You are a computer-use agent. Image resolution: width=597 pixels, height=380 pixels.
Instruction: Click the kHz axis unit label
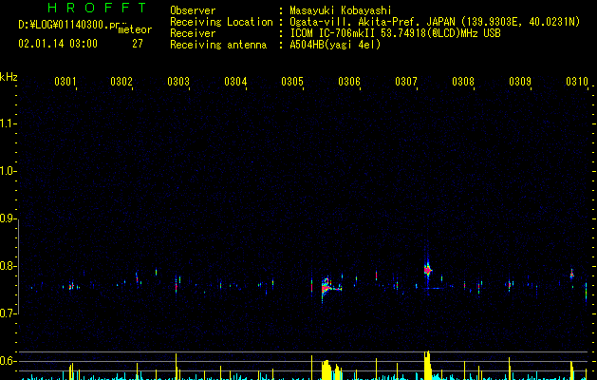[x=9, y=77]
